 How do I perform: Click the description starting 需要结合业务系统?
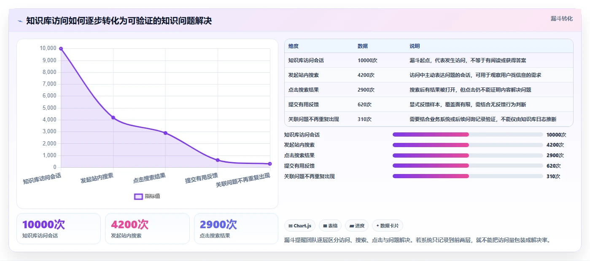pos(483,119)
